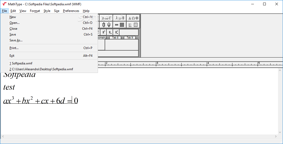Click the vertical scrollbar up arrow

(280, 70)
